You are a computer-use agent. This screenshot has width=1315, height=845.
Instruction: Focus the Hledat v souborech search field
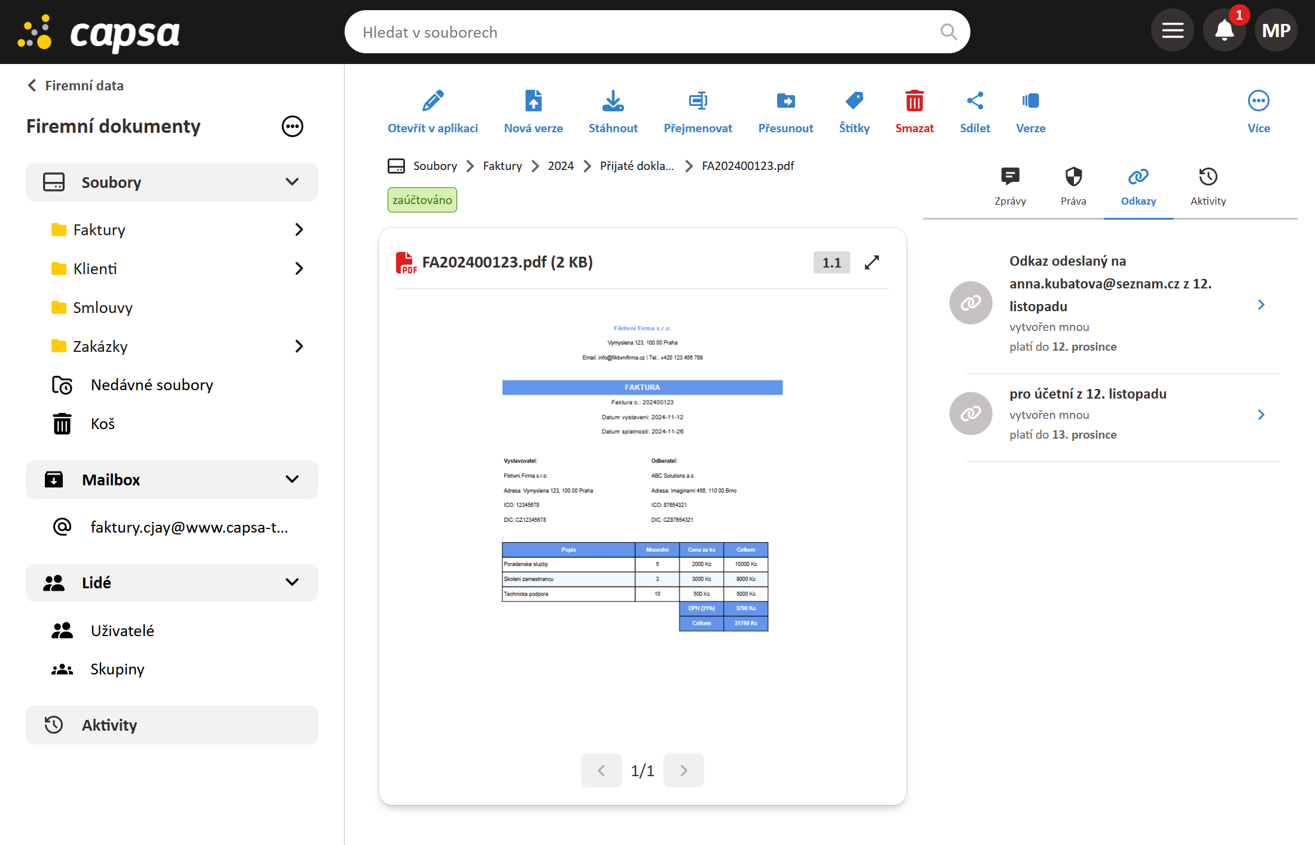(x=646, y=32)
